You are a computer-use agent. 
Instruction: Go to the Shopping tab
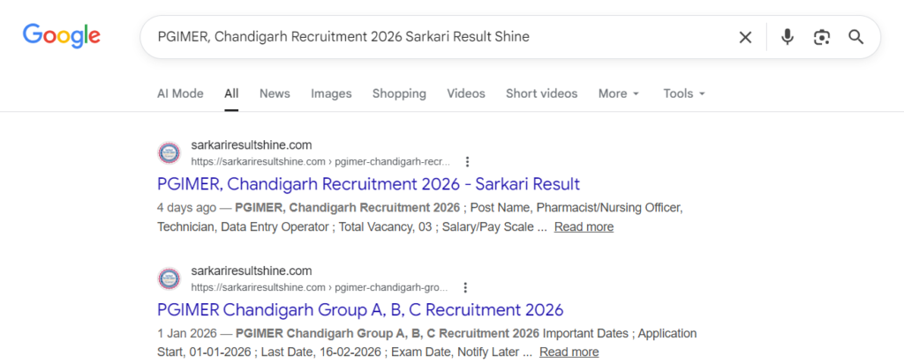click(399, 93)
